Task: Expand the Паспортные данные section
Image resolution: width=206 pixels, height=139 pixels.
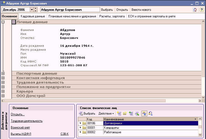Action: [x=3, y=74]
